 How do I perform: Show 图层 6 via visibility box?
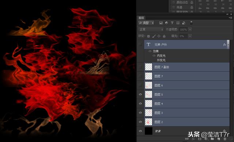click(140, 86)
